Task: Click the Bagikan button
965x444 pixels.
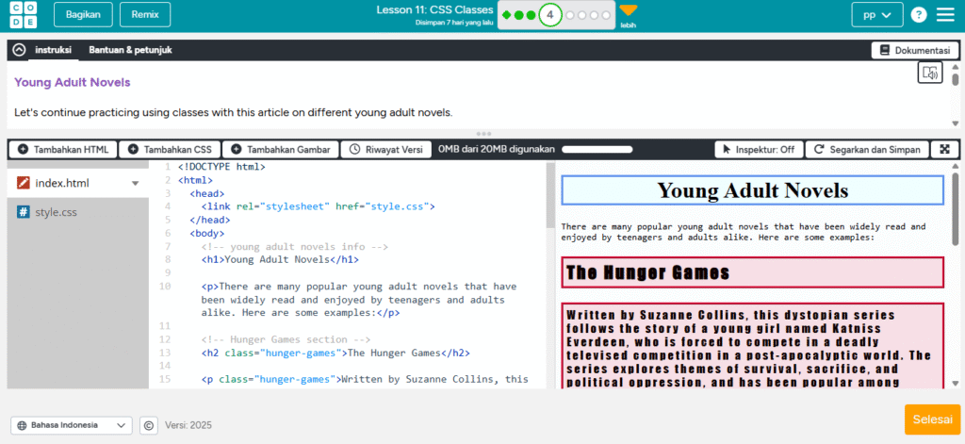Action: click(x=84, y=15)
